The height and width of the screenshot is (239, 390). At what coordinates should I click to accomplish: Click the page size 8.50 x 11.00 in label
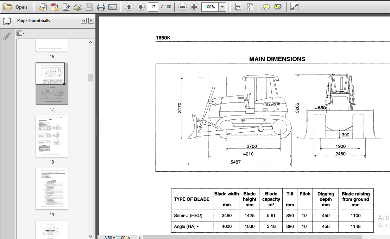pyautogui.click(x=117, y=237)
